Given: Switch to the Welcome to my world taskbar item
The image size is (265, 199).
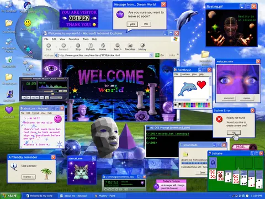Looking at the screenshot, I should click(40, 196).
